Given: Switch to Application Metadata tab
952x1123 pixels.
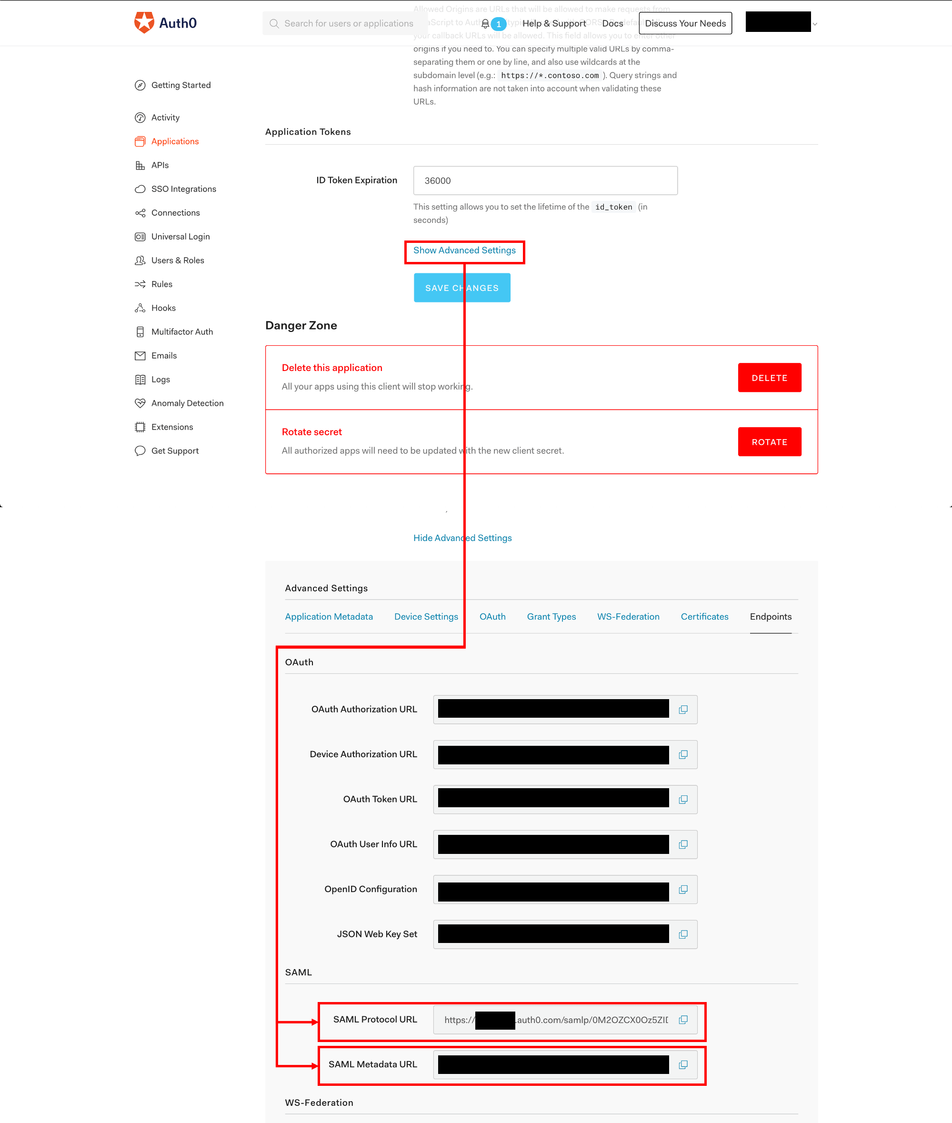Looking at the screenshot, I should (x=329, y=616).
